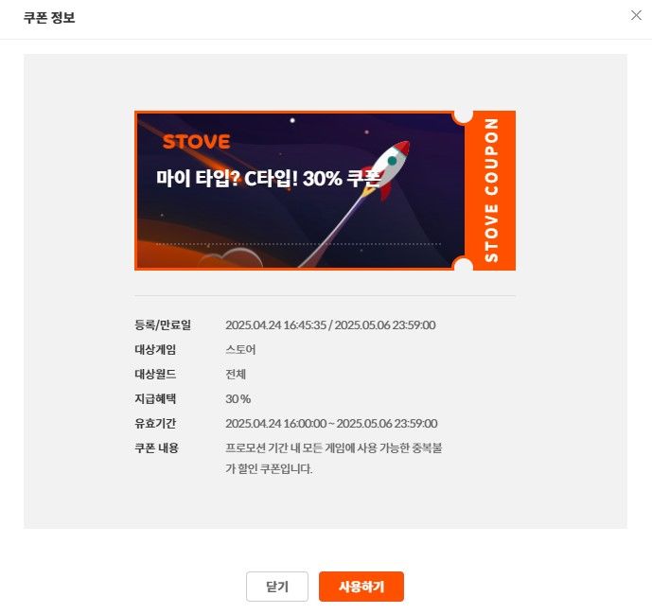
Task: Click the 쿠폰 정보 dialog title
Action: 49,17
